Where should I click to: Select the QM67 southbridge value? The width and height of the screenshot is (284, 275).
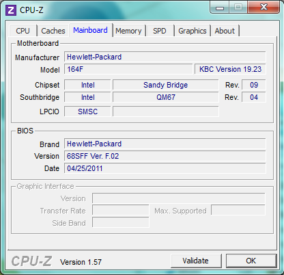pyautogui.click(x=166, y=97)
